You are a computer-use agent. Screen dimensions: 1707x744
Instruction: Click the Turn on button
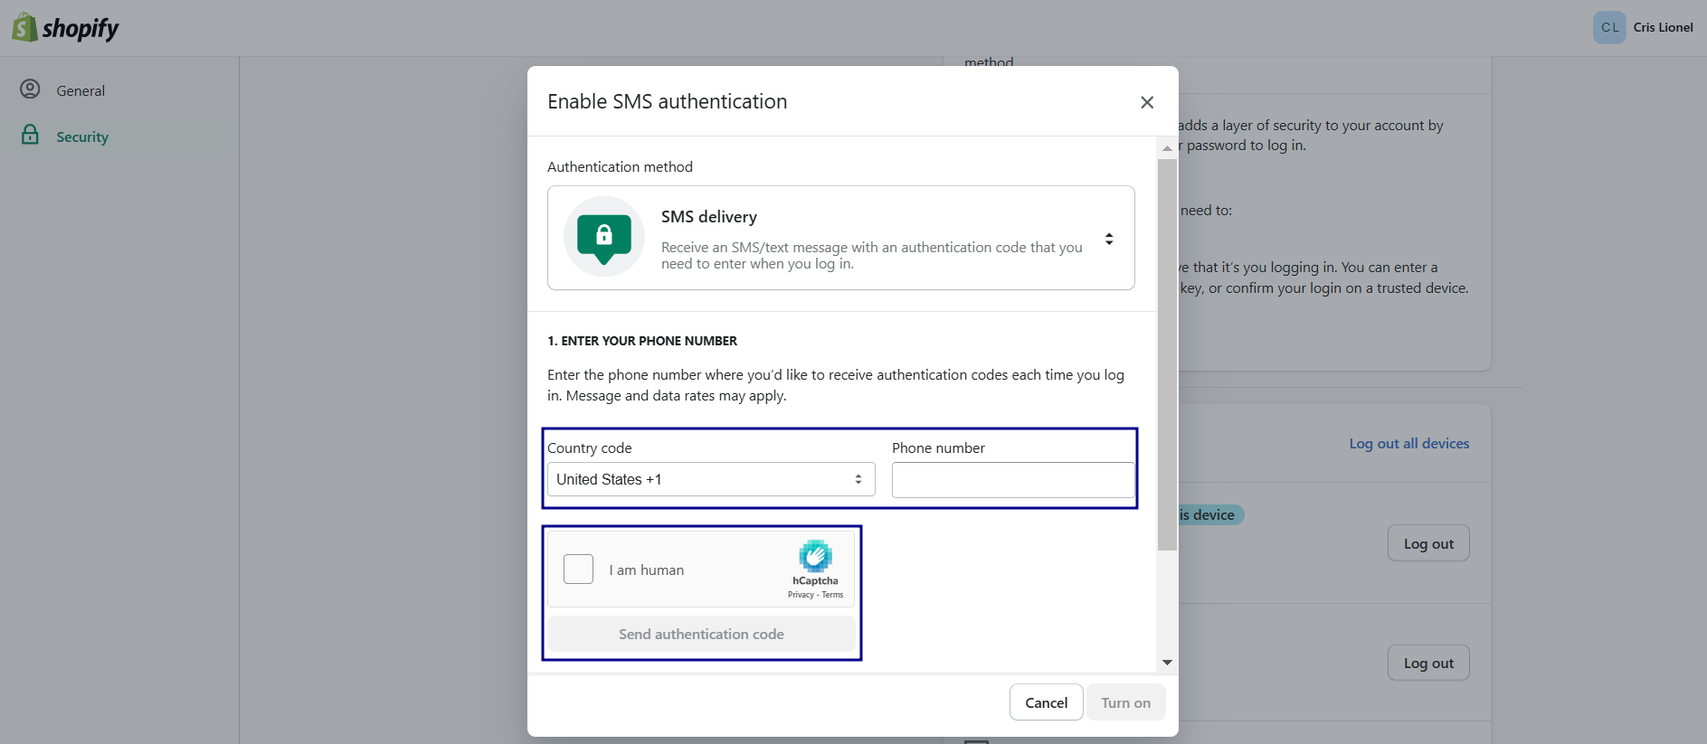pyautogui.click(x=1126, y=702)
